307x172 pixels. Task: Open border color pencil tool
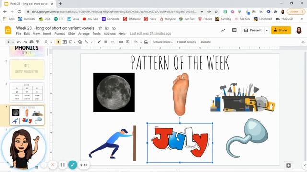99,42
